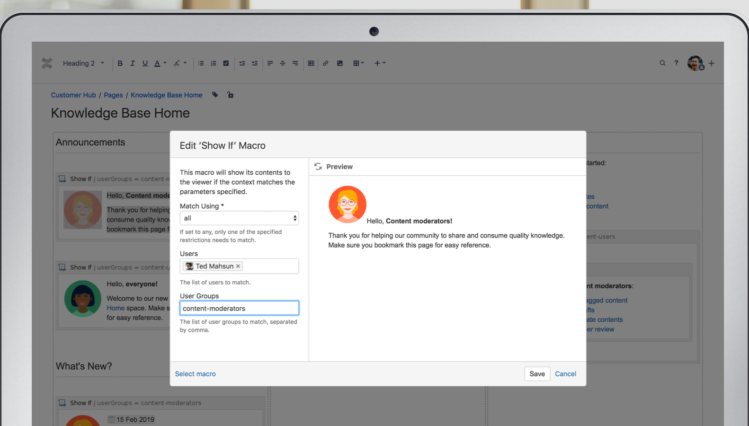This screenshot has width=749, height=426.
Task: Insert a task list checkbox
Action: [226, 63]
